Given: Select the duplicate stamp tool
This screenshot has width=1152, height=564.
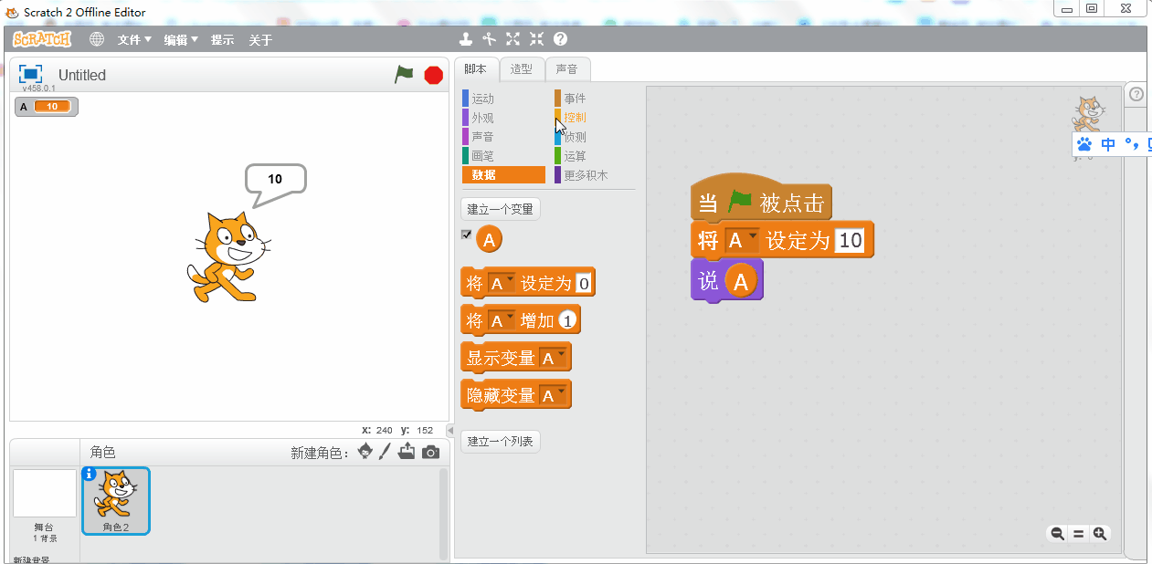Looking at the screenshot, I should click(x=467, y=39).
